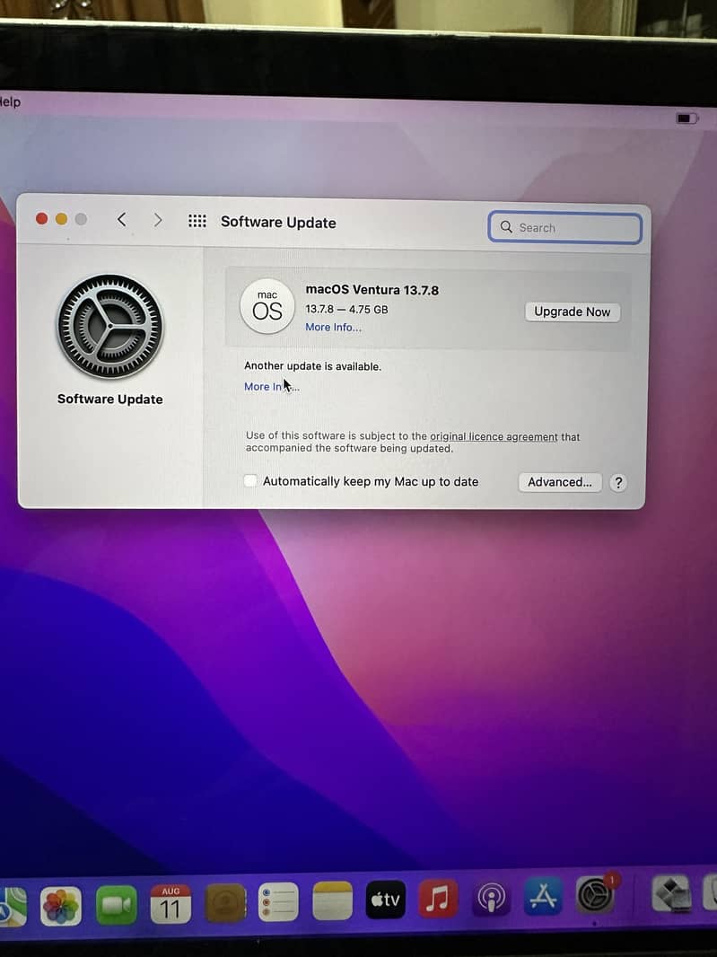The height and width of the screenshot is (957, 717).
Task: Click the Upgrade Now button
Action: click(573, 312)
